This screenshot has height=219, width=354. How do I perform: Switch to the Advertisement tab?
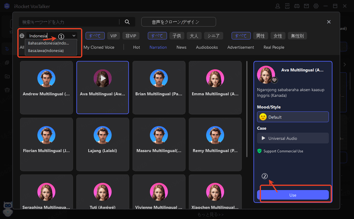(241, 47)
